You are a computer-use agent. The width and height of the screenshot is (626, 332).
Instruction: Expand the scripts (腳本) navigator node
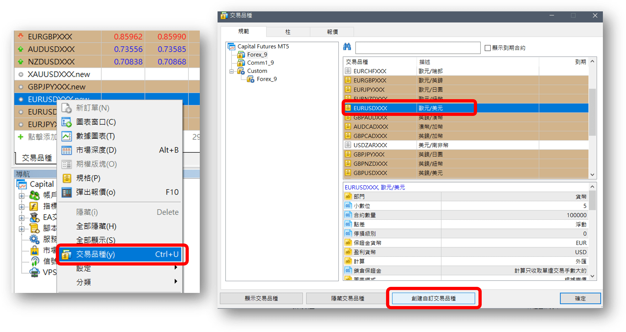22,229
